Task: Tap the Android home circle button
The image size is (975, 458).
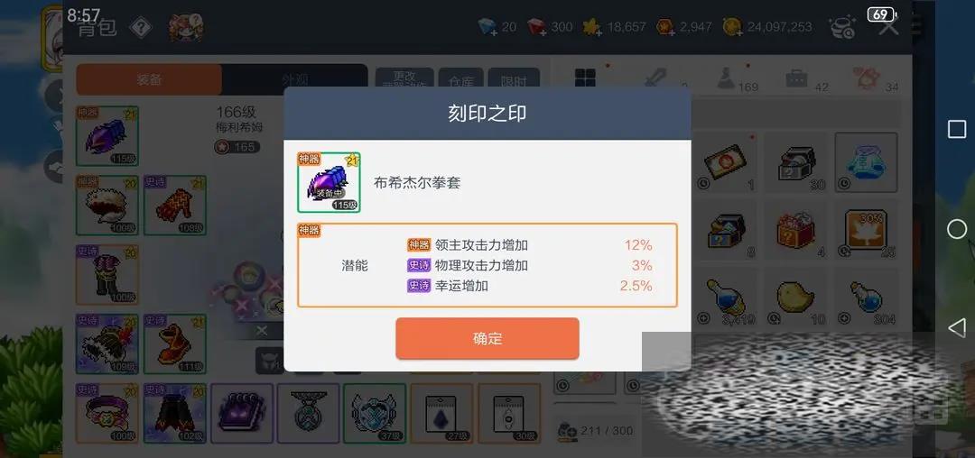Action: pyautogui.click(x=956, y=229)
